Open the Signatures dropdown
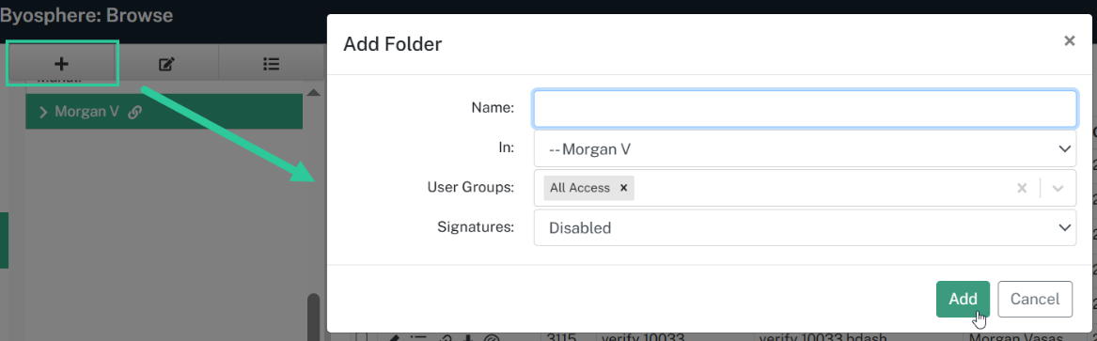 point(805,227)
